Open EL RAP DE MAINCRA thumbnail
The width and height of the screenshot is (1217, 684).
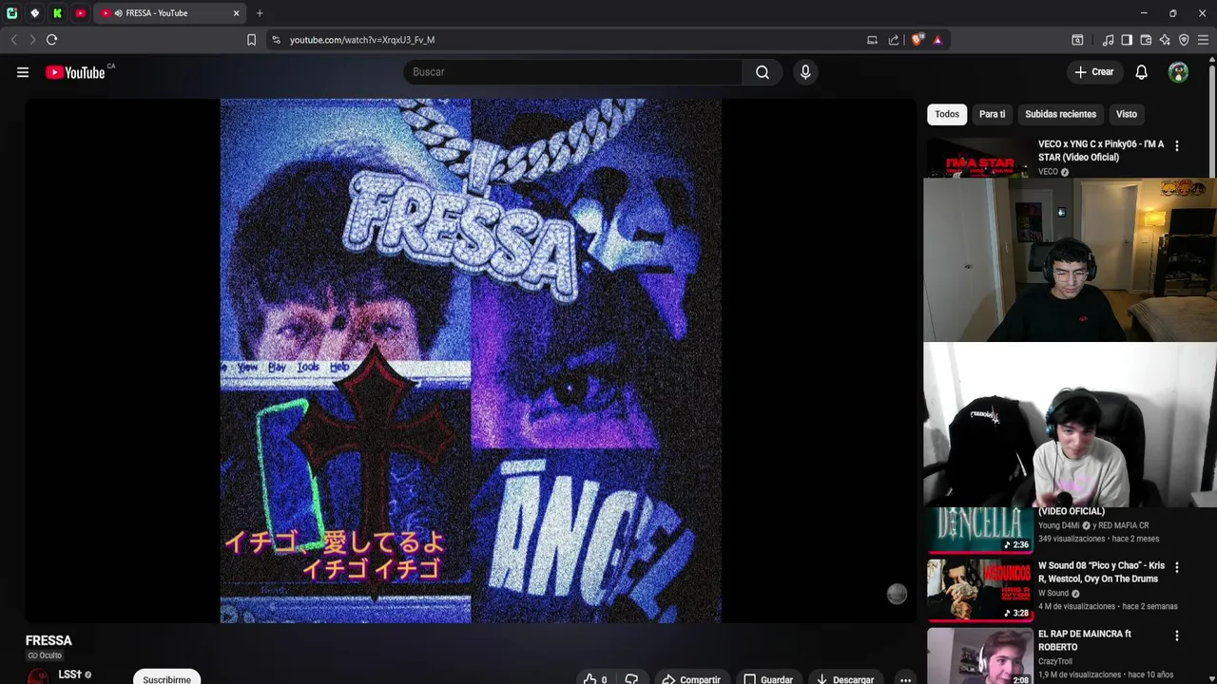click(x=979, y=656)
